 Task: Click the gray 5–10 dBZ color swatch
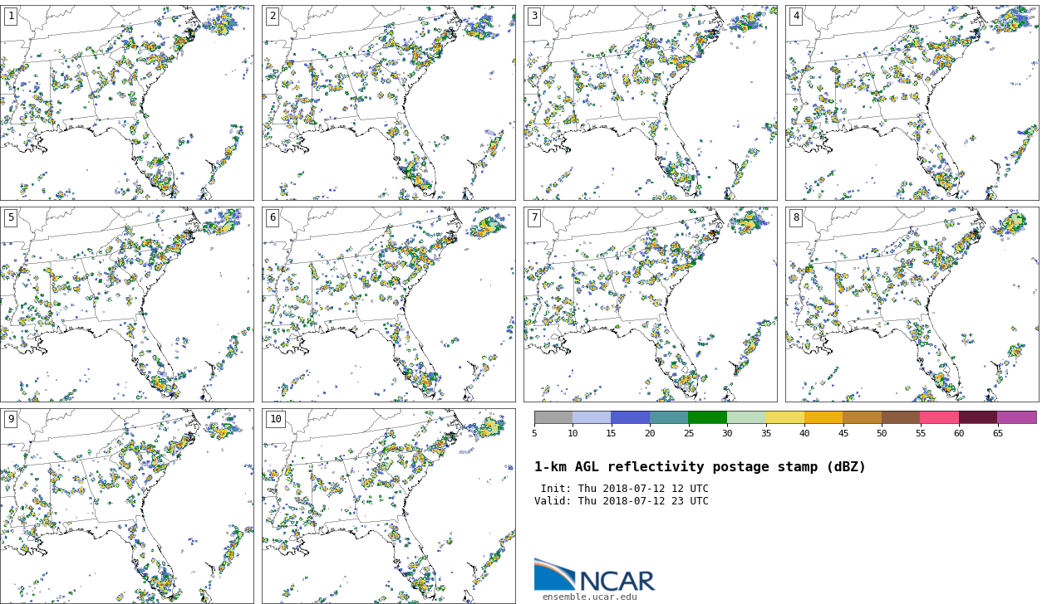click(553, 417)
